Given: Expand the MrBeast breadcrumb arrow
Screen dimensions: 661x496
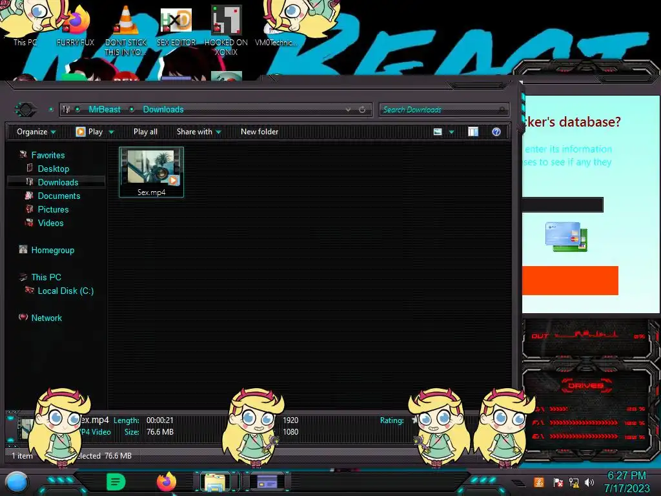Looking at the screenshot, I should (x=132, y=110).
